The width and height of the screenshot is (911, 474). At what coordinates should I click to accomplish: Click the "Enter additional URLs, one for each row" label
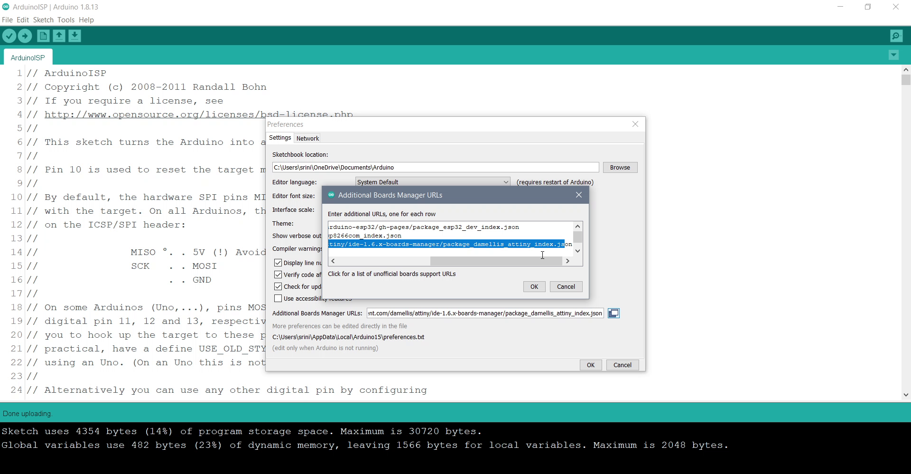pyautogui.click(x=381, y=214)
